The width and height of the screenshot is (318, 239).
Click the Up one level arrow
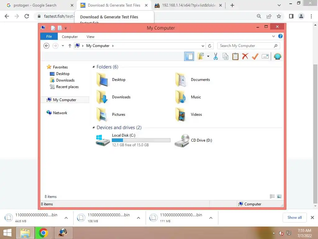(70, 46)
